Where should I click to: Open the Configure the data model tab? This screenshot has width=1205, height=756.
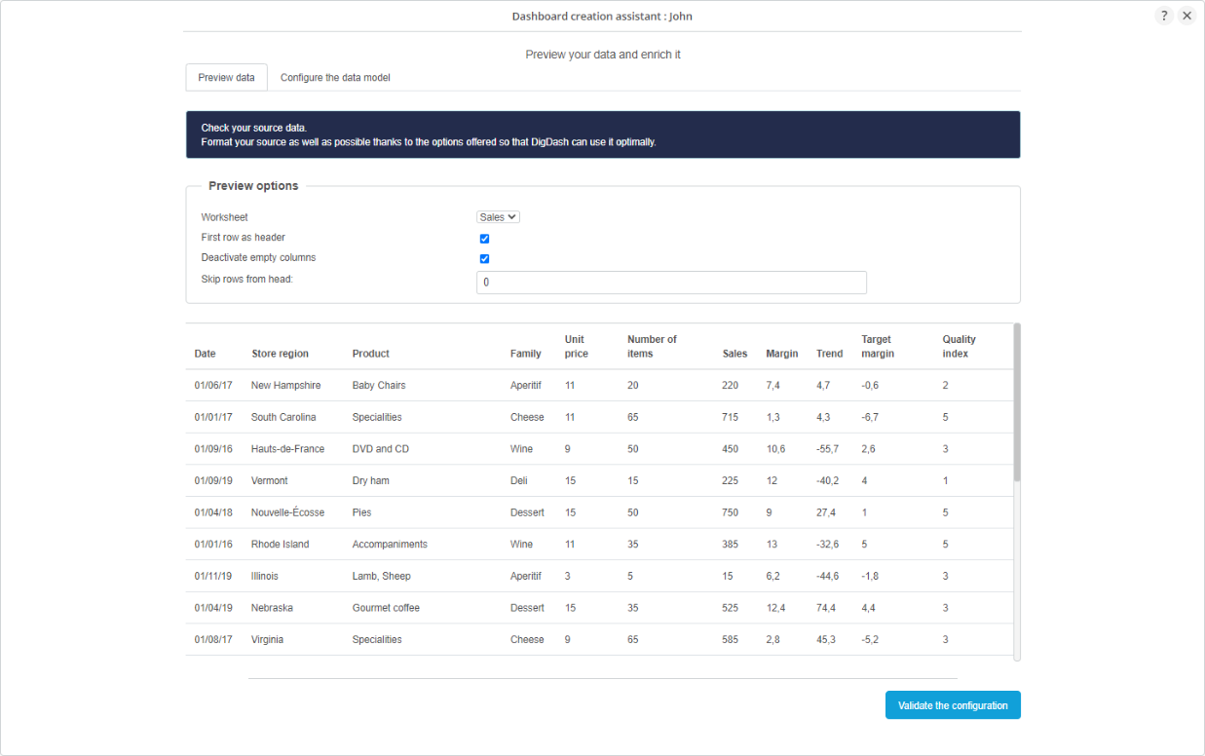pyautogui.click(x=335, y=78)
